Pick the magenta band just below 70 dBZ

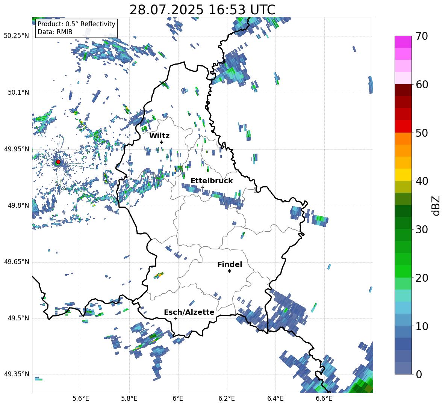403,42
